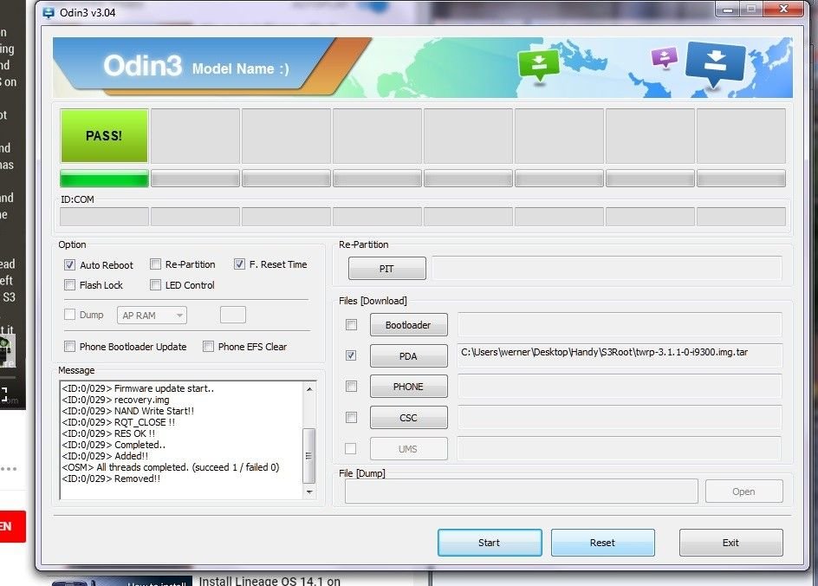Screen dimensions: 818x586
Task: Click the green completed progress bar
Action: point(104,179)
